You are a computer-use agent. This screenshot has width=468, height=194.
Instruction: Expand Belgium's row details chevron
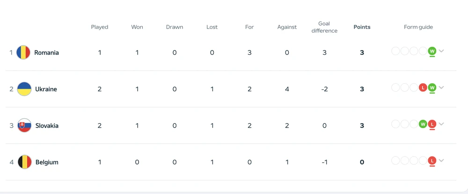[x=441, y=160]
